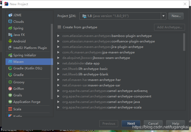
Task: Select the Maven project type
Action: tap(29, 62)
